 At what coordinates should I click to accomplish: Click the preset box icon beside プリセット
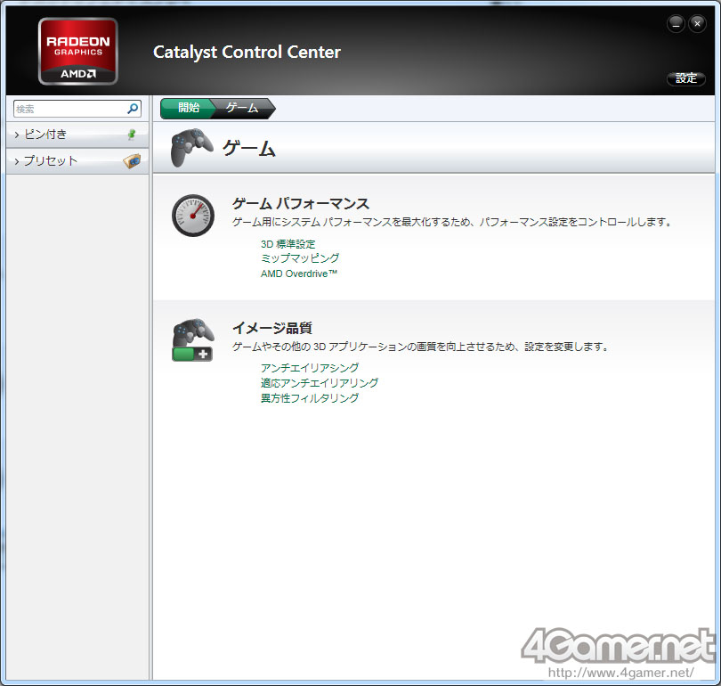coord(132,161)
